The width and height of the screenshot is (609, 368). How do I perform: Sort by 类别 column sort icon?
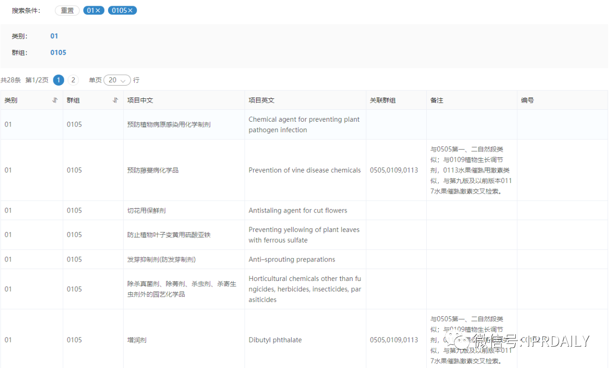click(x=55, y=100)
